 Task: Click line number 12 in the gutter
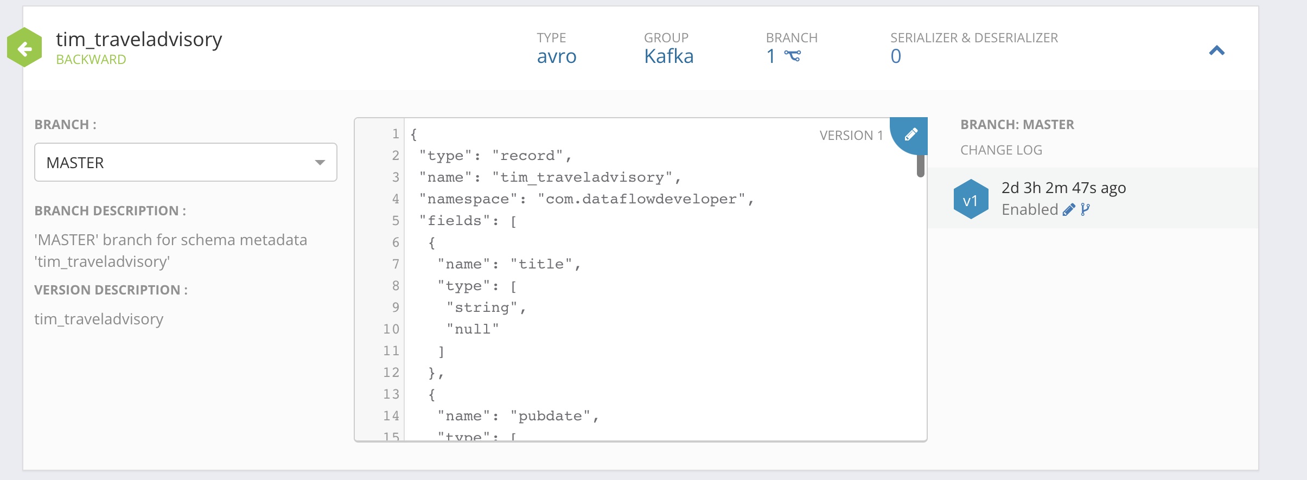coord(391,373)
